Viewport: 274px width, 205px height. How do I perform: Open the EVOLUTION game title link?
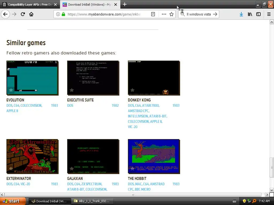(x=15, y=100)
